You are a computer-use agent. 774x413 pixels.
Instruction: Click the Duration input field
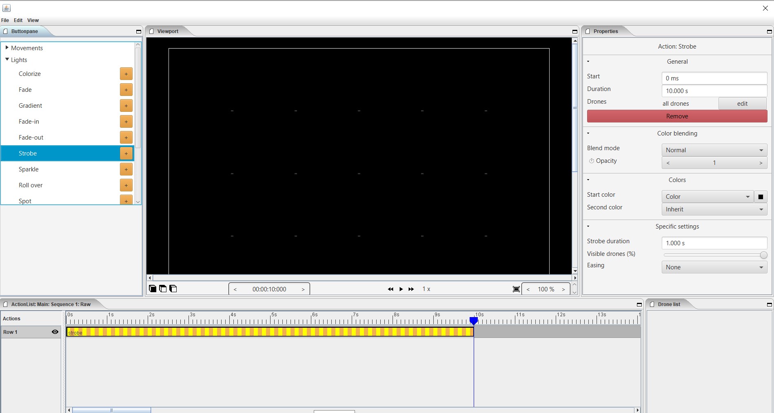pos(714,91)
